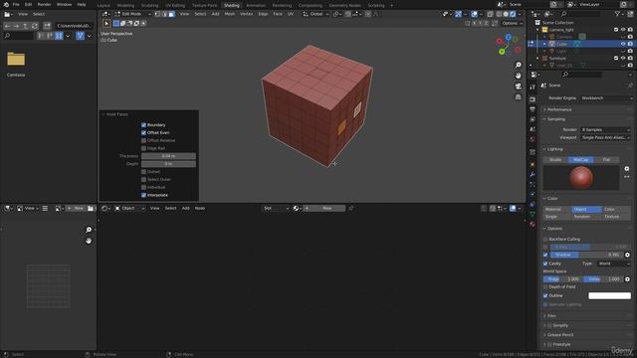
Task: Enable Backface Culling checkbox
Action: 545,239
